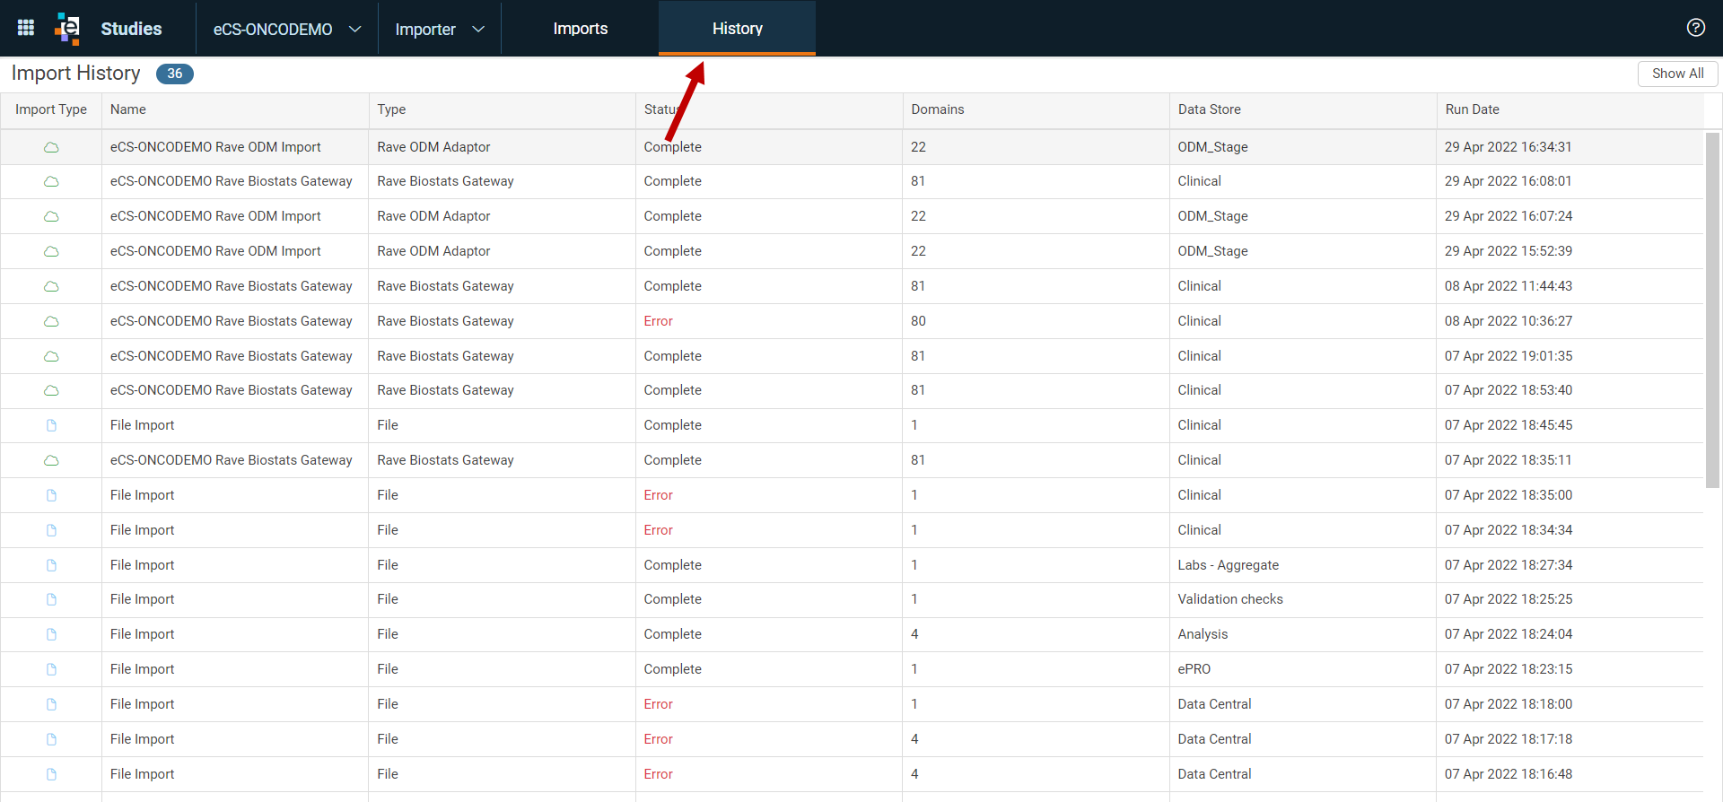Click cloud icon on the 10:36:27 Error row

point(51,321)
